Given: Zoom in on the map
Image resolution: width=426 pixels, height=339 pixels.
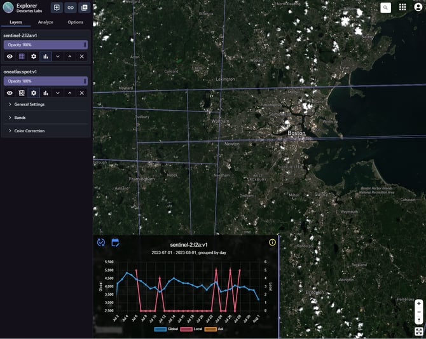Looking at the screenshot, I should (x=418, y=304).
